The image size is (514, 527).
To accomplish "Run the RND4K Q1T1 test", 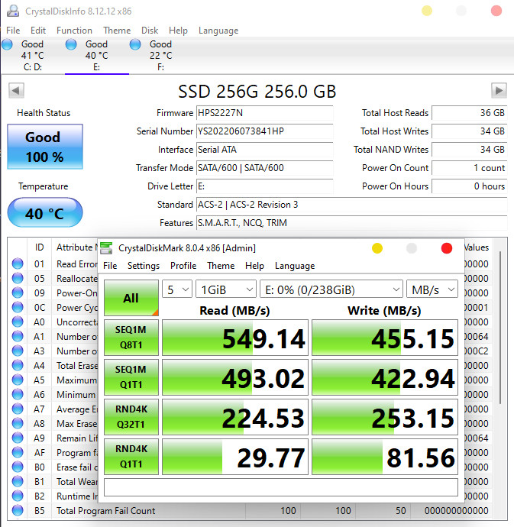I will point(131,457).
